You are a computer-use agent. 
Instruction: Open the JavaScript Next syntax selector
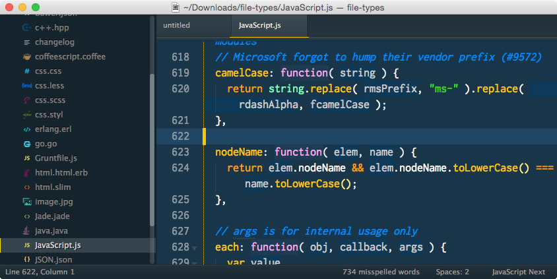[519, 272]
